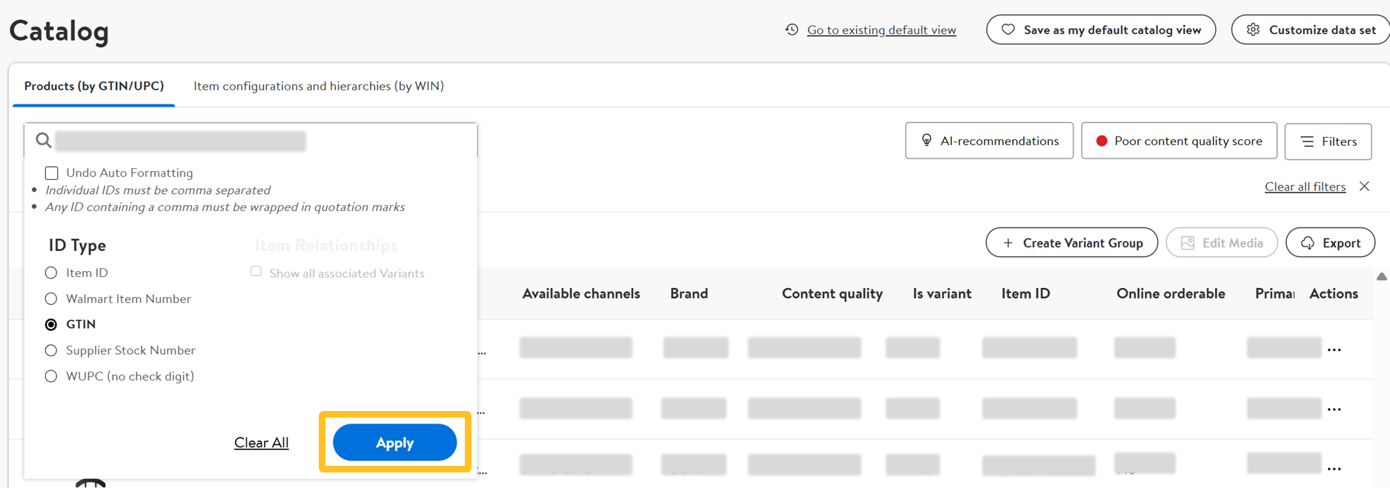1390x488 pixels.
Task: Save as my default catalog view
Action: pos(1101,30)
